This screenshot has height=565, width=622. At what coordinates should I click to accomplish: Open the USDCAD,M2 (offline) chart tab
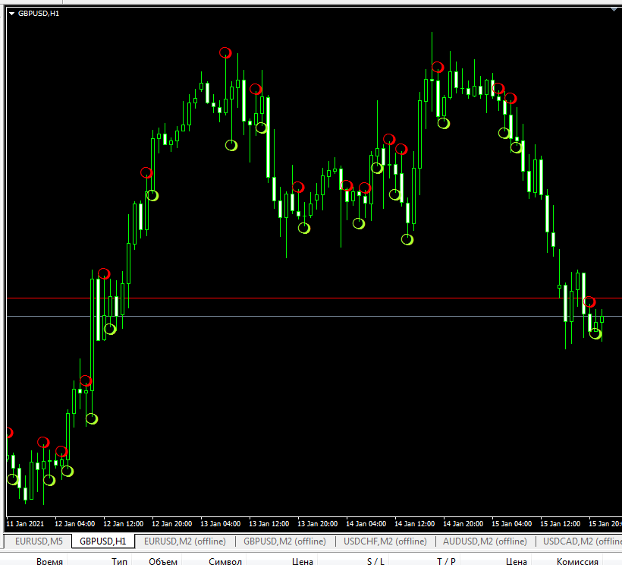pyautogui.click(x=581, y=541)
